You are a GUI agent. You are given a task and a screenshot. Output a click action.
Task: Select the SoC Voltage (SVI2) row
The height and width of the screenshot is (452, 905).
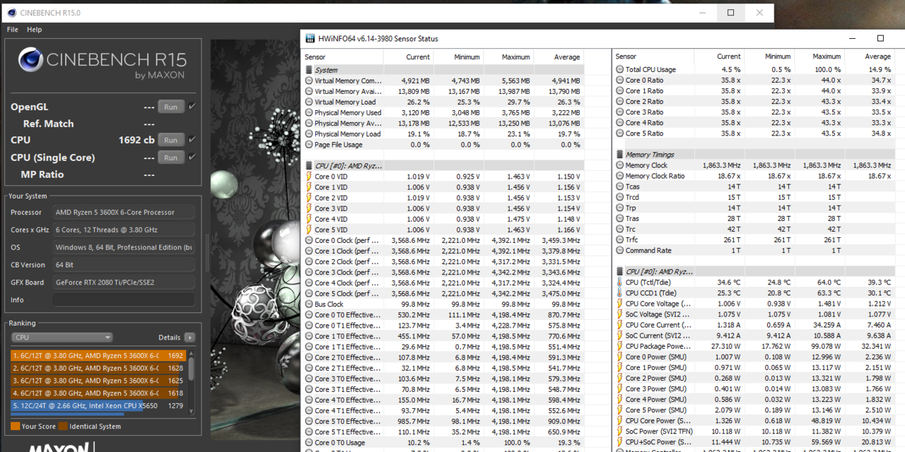click(x=754, y=314)
